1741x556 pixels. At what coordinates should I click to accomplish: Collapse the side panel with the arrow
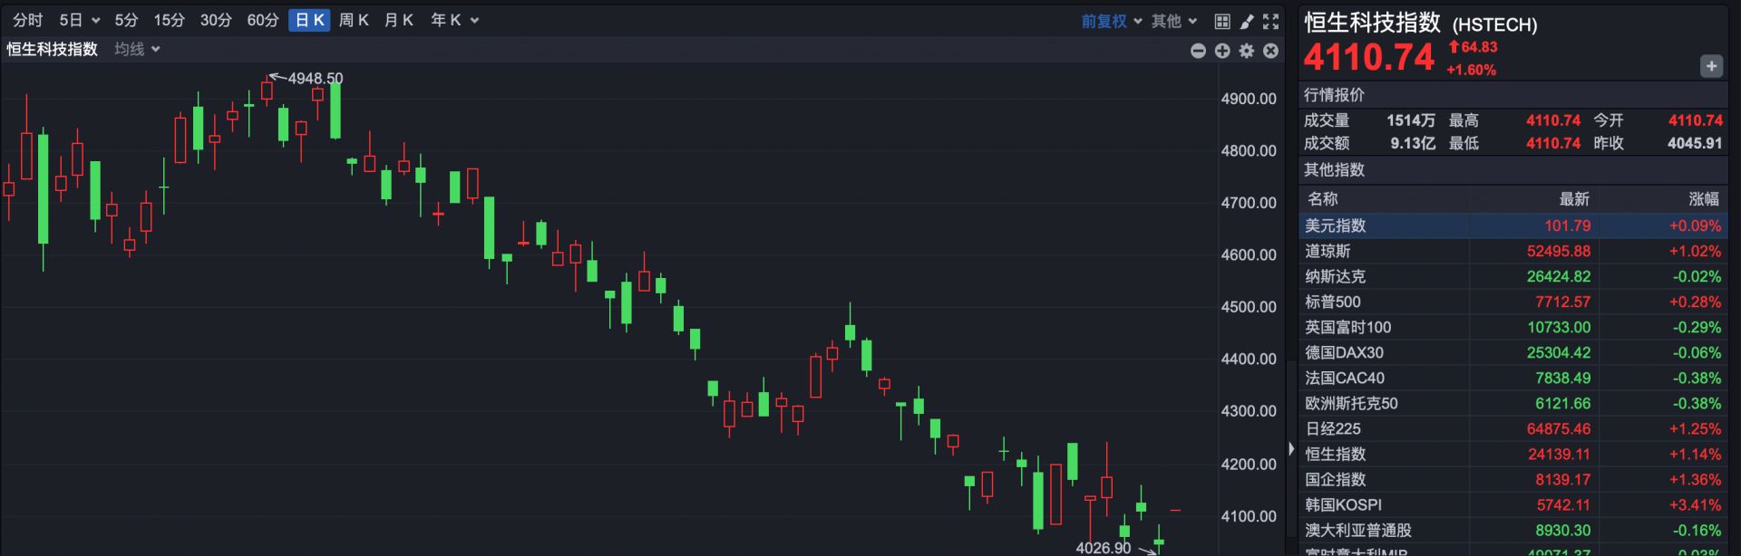(x=1291, y=448)
